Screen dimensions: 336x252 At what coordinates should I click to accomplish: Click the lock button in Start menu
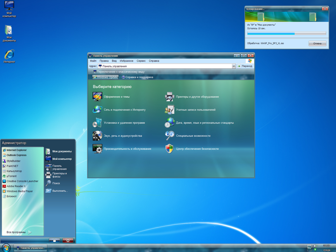pyautogui.click(x=54, y=240)
